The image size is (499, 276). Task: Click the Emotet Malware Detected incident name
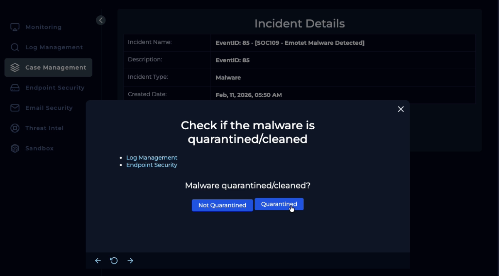click(290, 43)
